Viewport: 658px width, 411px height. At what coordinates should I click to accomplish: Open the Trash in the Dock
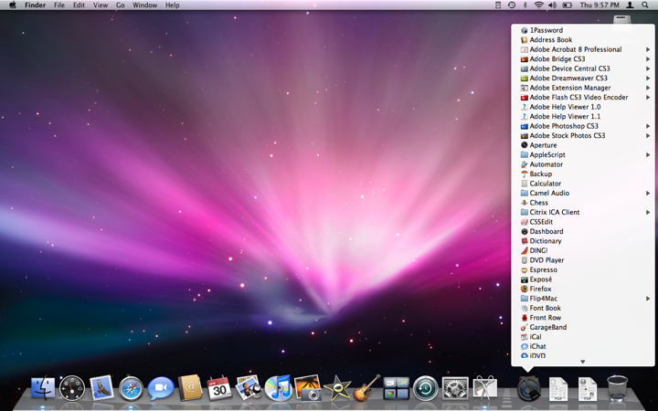(x=617, y=388)
